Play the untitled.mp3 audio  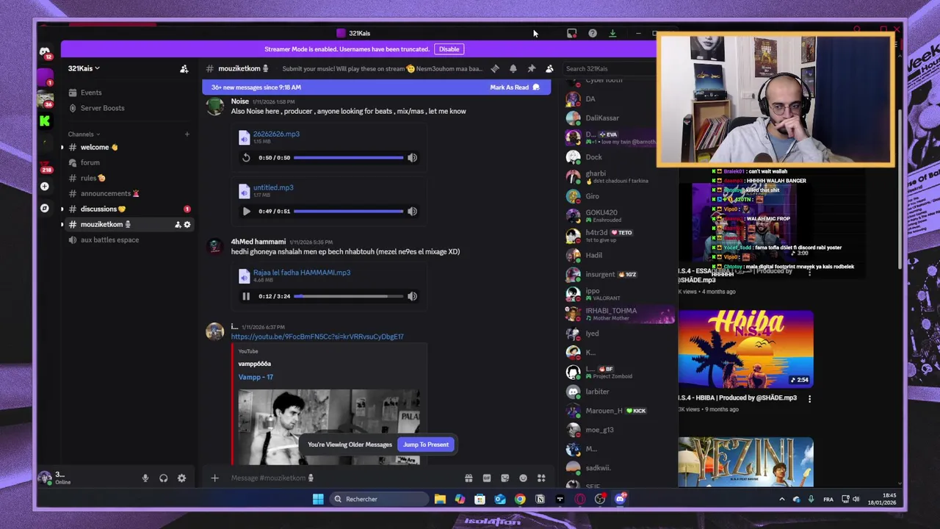246,212
